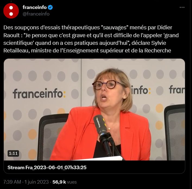This screenshot has width=192, height=189.
Task: Click the office chair at the video's right side
Action: [x=175, y=132]
